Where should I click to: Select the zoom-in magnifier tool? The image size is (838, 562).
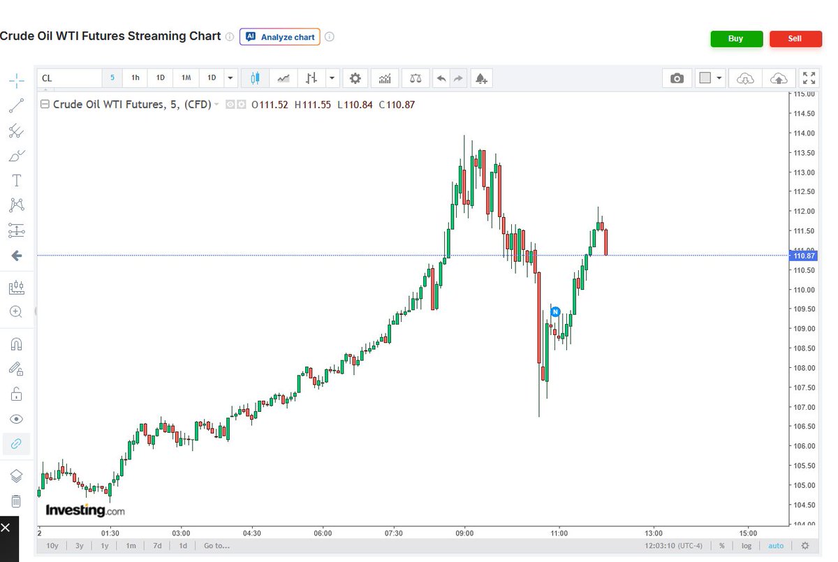point(17,312)
